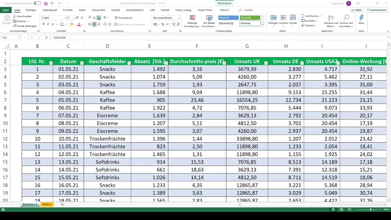Open the font name Calibri dropdown

[64, 18]
